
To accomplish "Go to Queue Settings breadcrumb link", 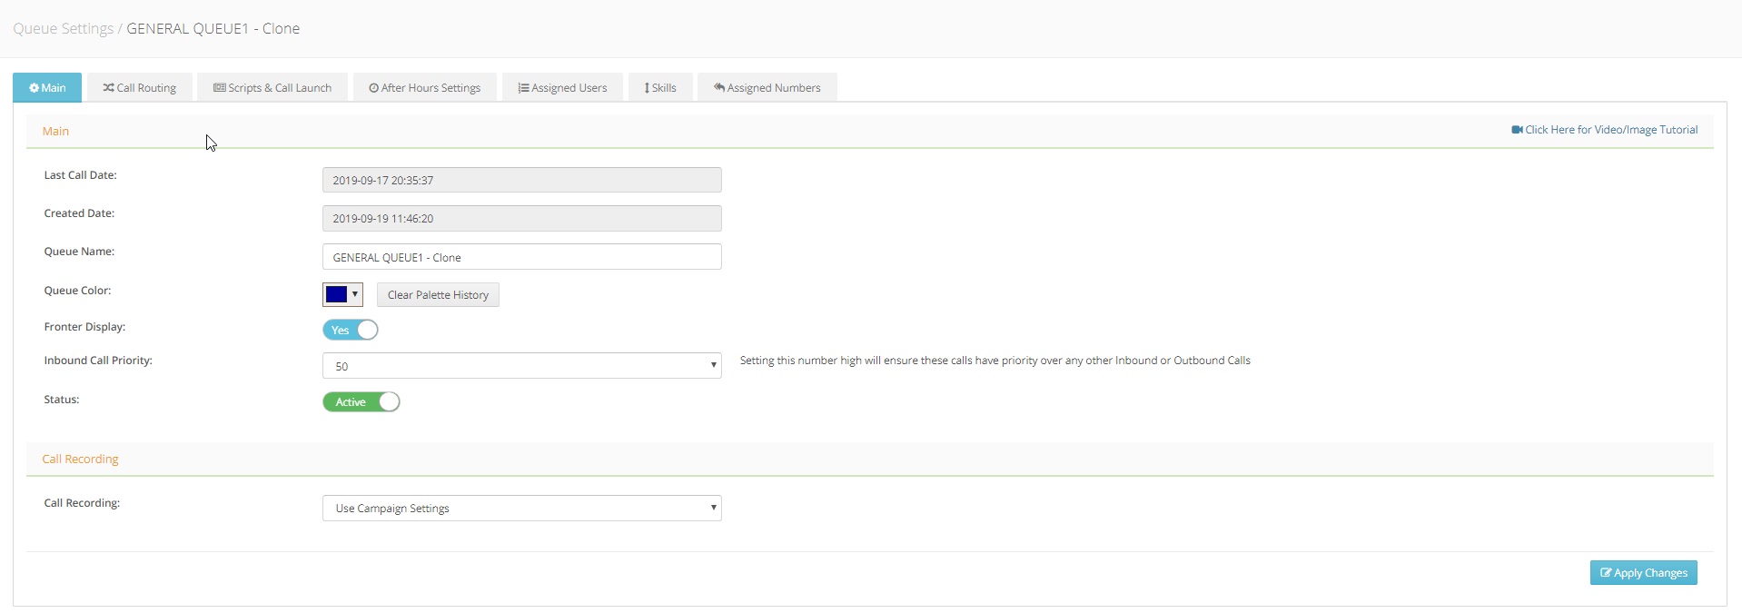I will coord(63,28).
